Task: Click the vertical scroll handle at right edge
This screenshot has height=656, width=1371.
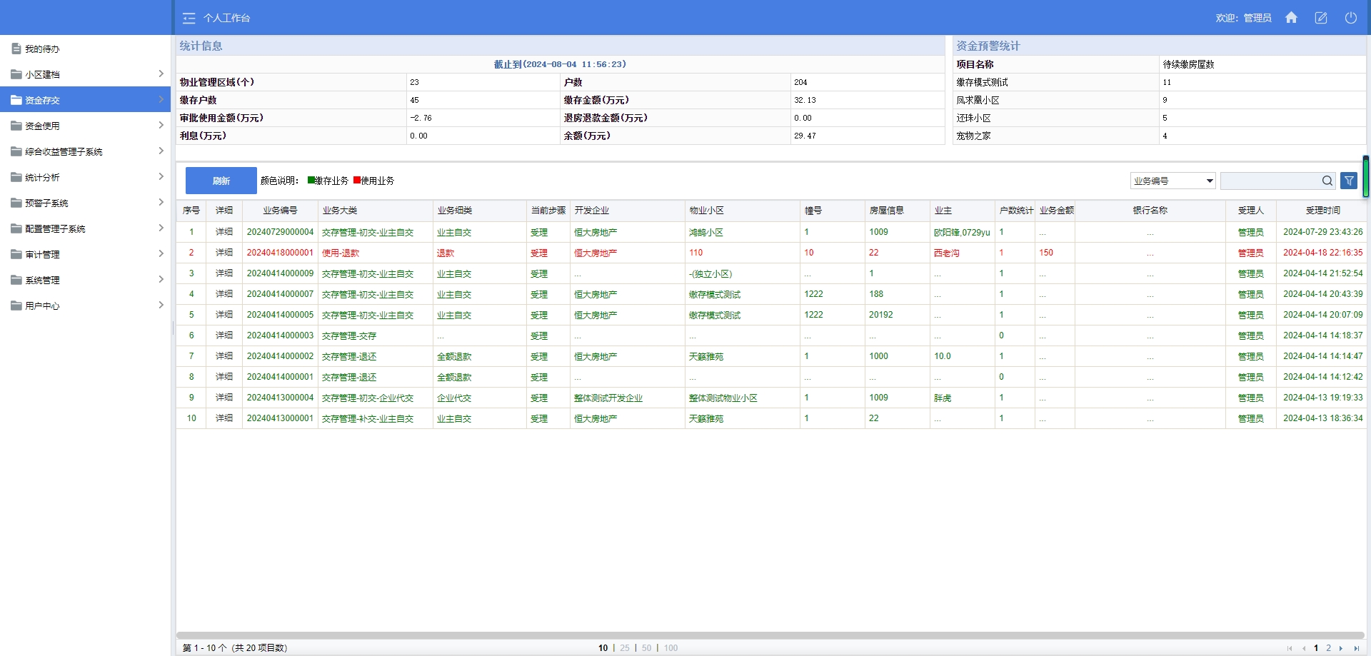Action: click(1365, 176)
